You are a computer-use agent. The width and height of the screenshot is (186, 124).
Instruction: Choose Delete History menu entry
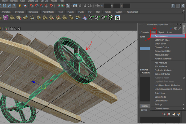(168, 101)
